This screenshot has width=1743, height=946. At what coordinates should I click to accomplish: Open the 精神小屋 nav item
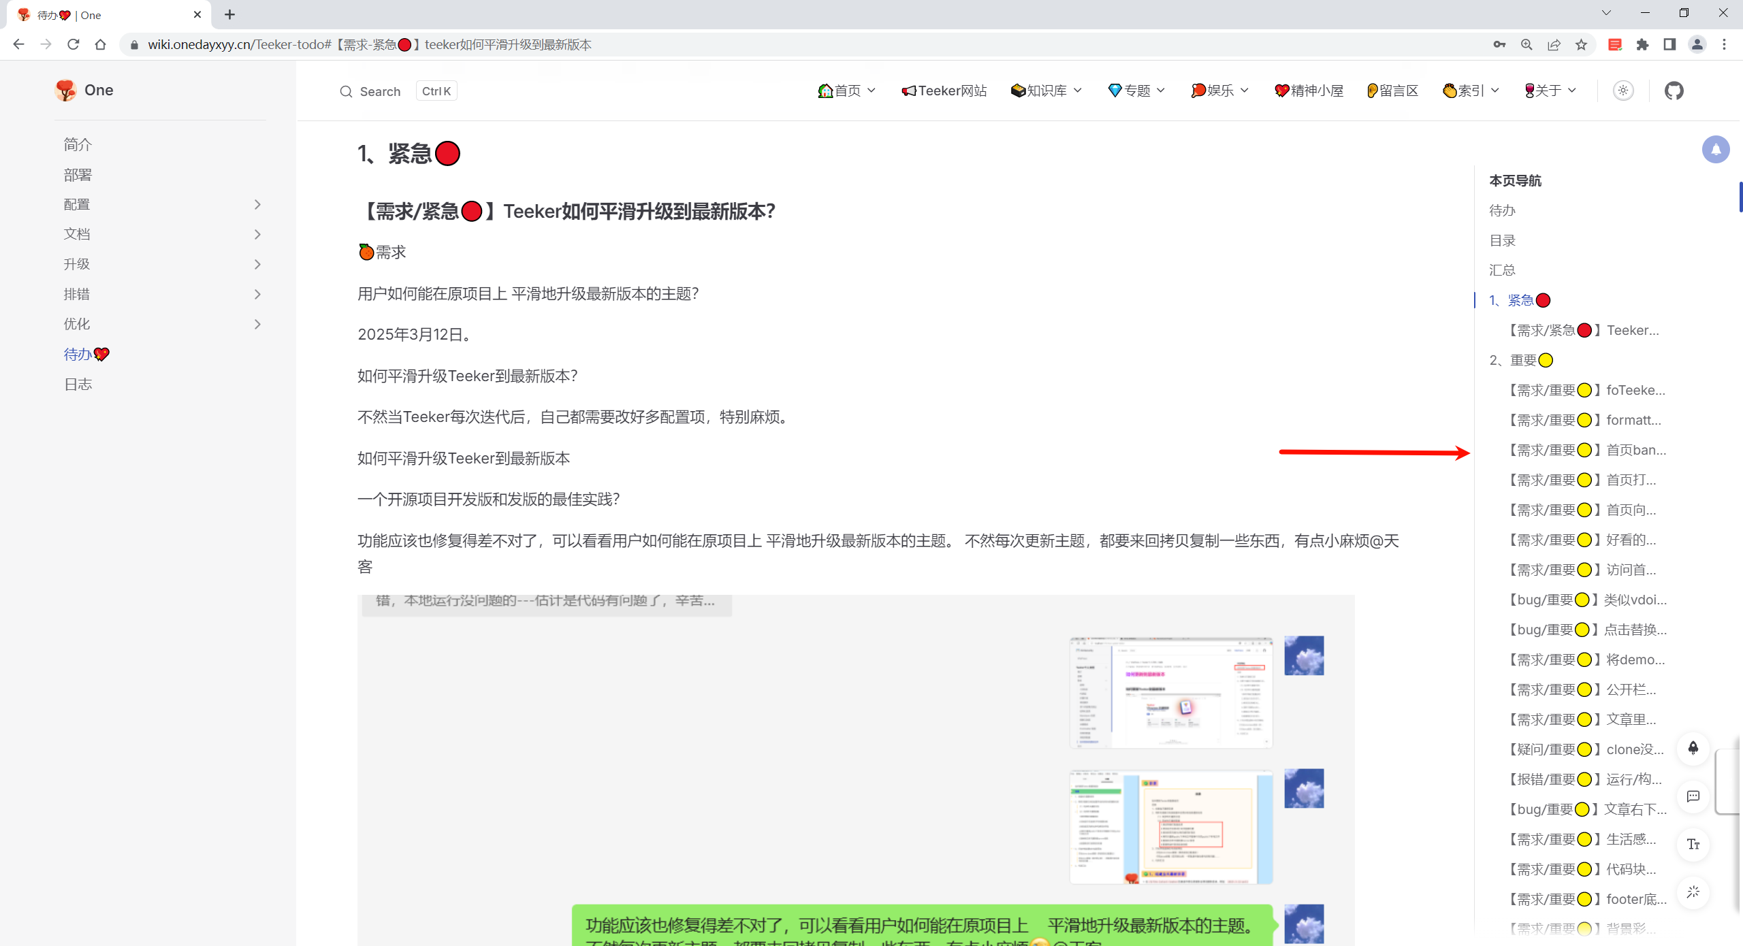(1309, 91)
